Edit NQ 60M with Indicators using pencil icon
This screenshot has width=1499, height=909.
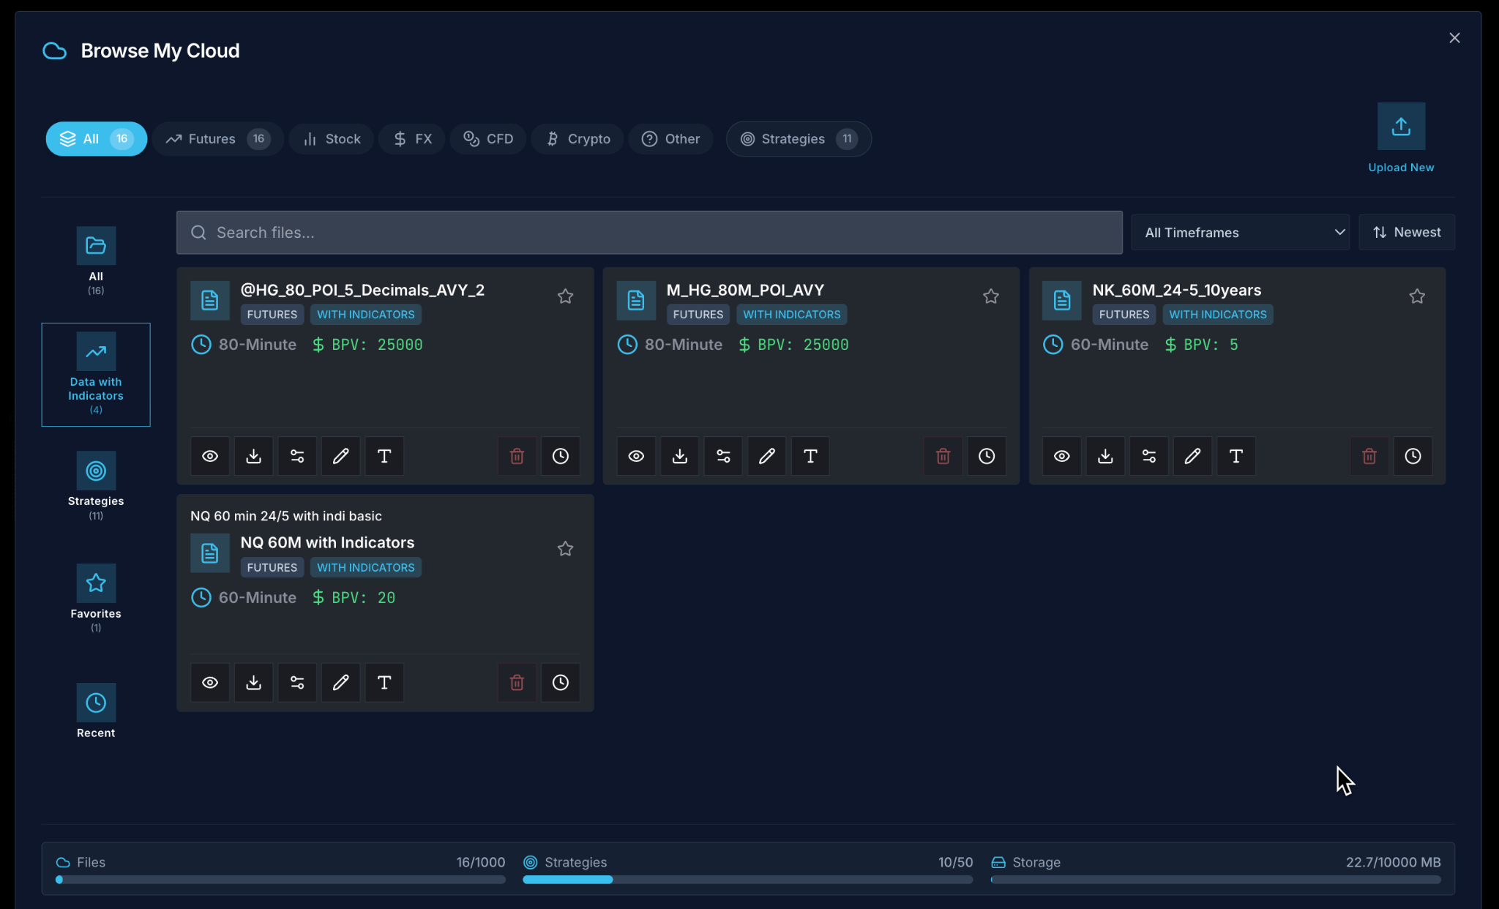[340, 682]
